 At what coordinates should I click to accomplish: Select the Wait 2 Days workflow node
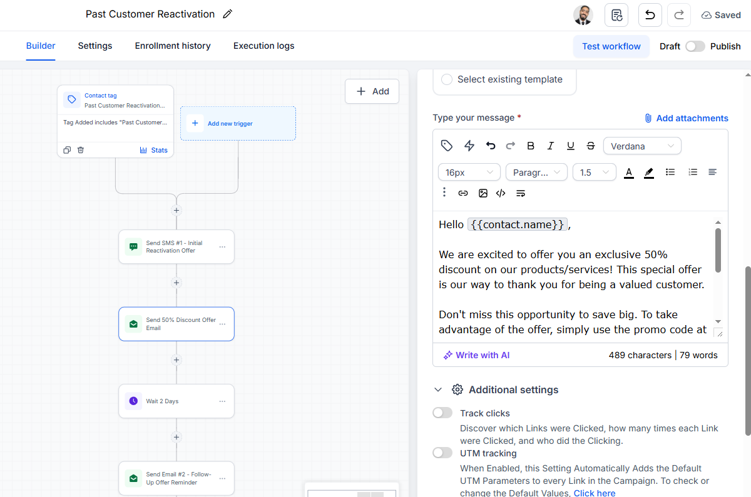click(176, 401)
